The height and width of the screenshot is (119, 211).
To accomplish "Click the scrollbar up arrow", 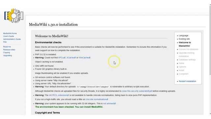I will (210, 5).
